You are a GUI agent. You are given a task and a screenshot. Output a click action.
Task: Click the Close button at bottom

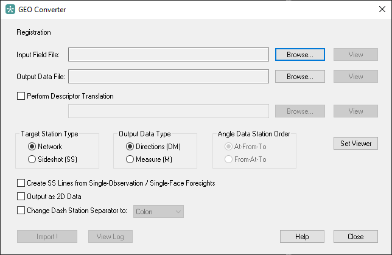pyautogui.click(x=355, y=237)
